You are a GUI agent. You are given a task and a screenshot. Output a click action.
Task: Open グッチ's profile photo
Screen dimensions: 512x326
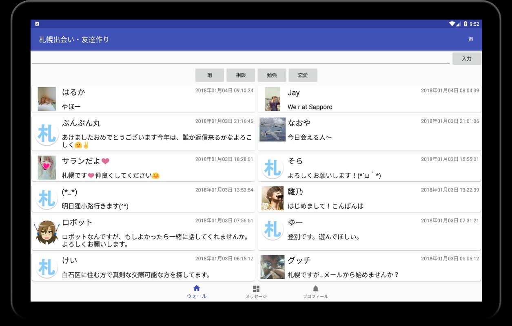click(273, 267)
